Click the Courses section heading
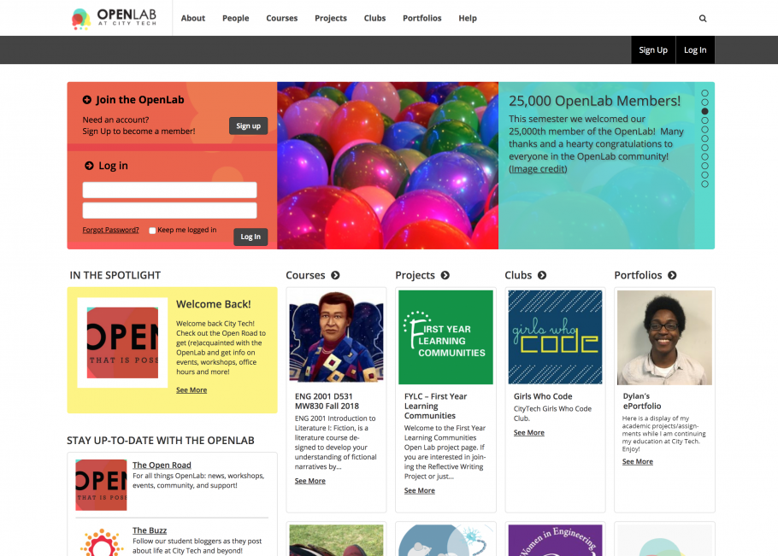Image resolution: width=778 pixels, height=556 pixels. pos(305,275)
